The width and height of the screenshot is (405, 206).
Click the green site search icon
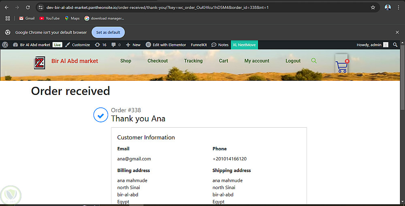click(314, 61)
